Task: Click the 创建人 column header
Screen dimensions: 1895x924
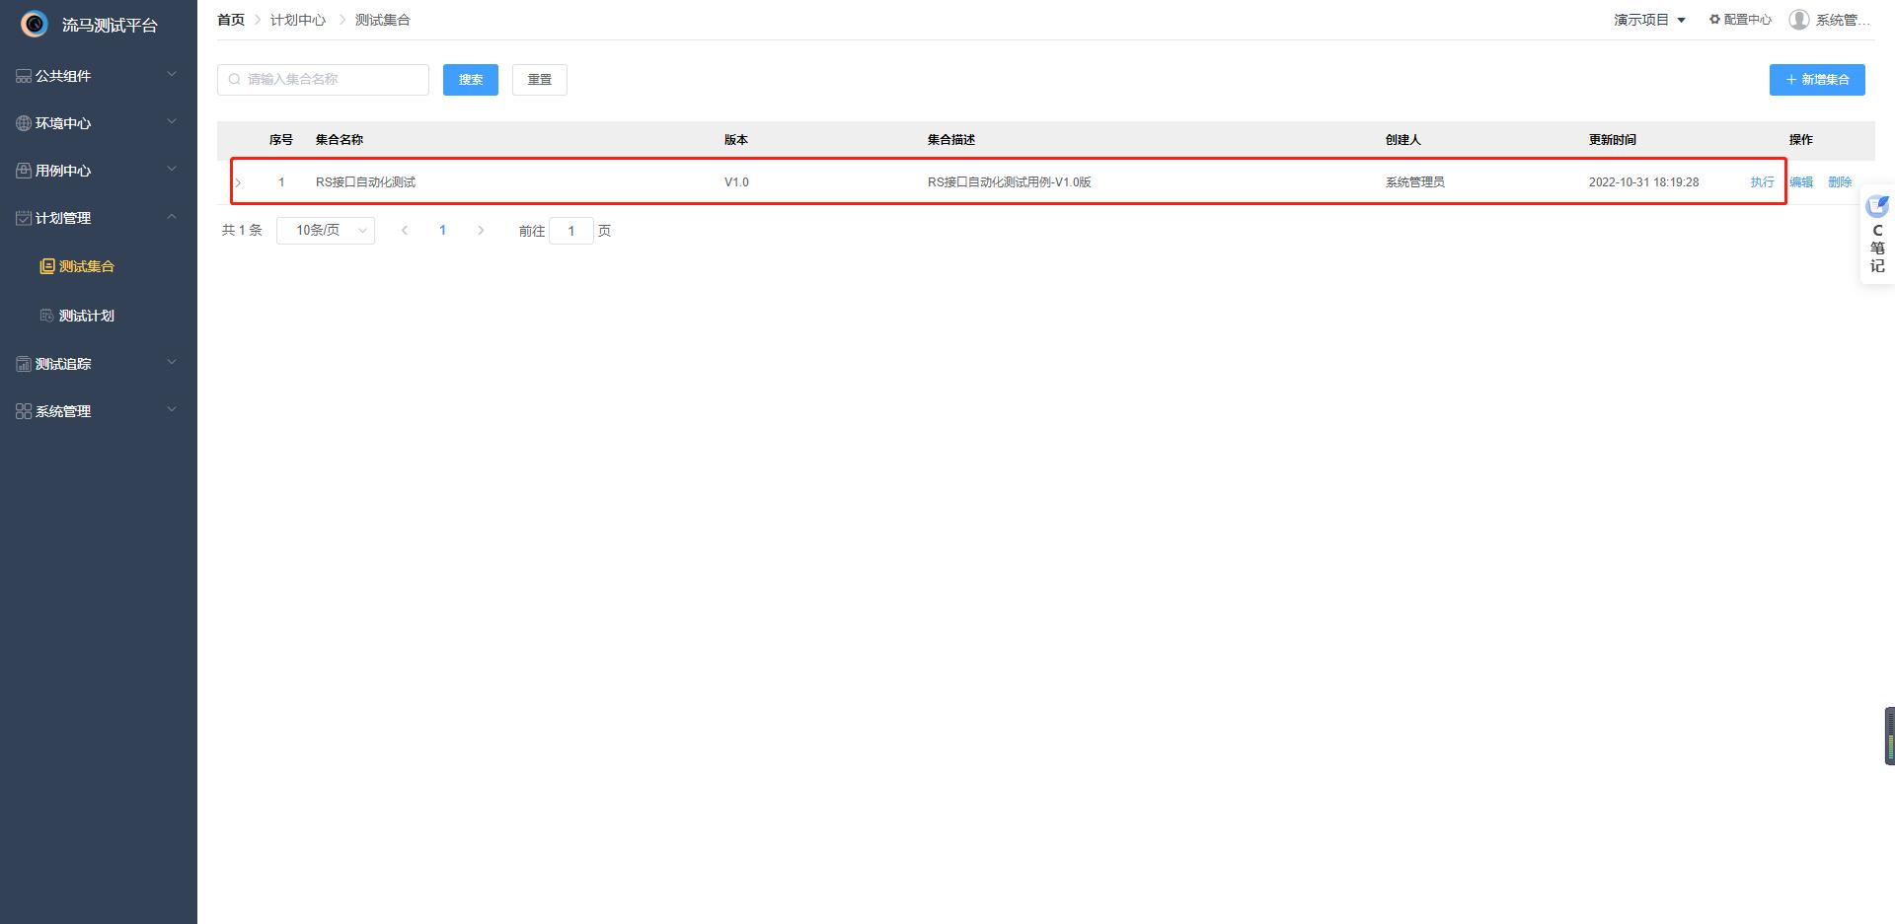Action: (x=1403, y=140)
